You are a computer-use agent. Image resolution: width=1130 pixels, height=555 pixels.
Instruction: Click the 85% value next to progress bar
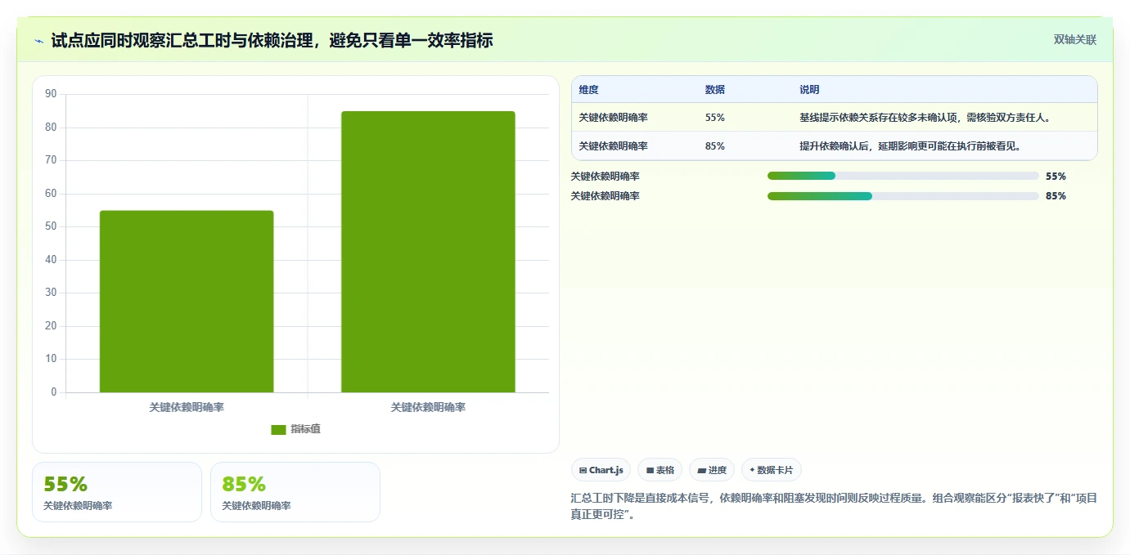click(x=1056, y=196)
